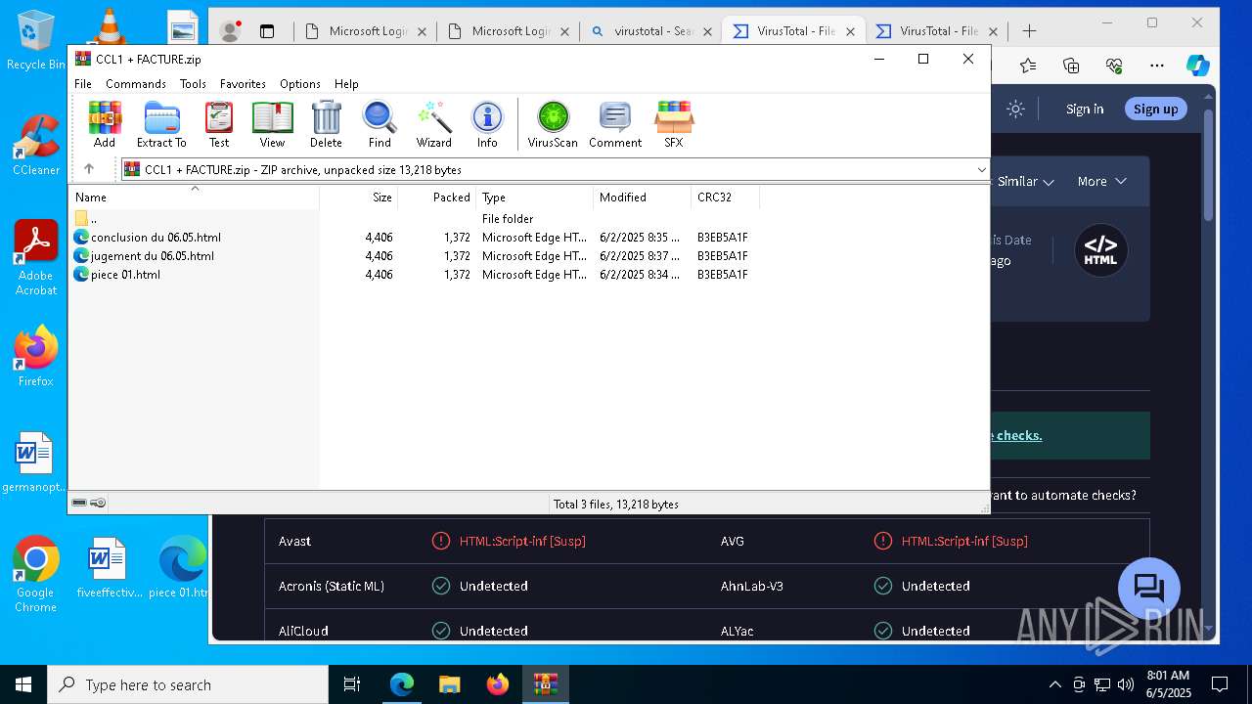
Task: Click the drive icon in WinRAR status bar
Action: pos(79,503)
